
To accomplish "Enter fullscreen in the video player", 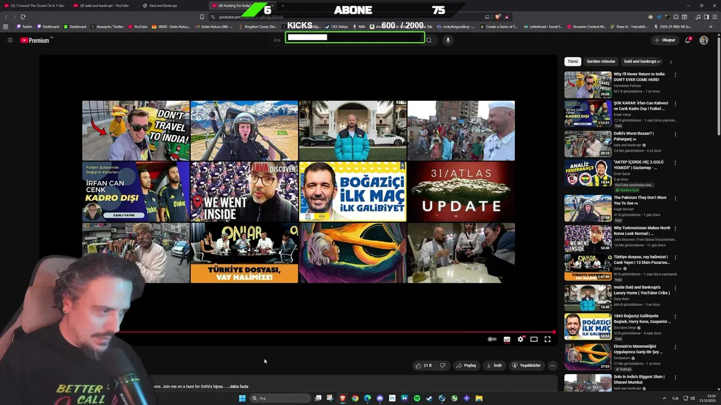I will [548, 339].
